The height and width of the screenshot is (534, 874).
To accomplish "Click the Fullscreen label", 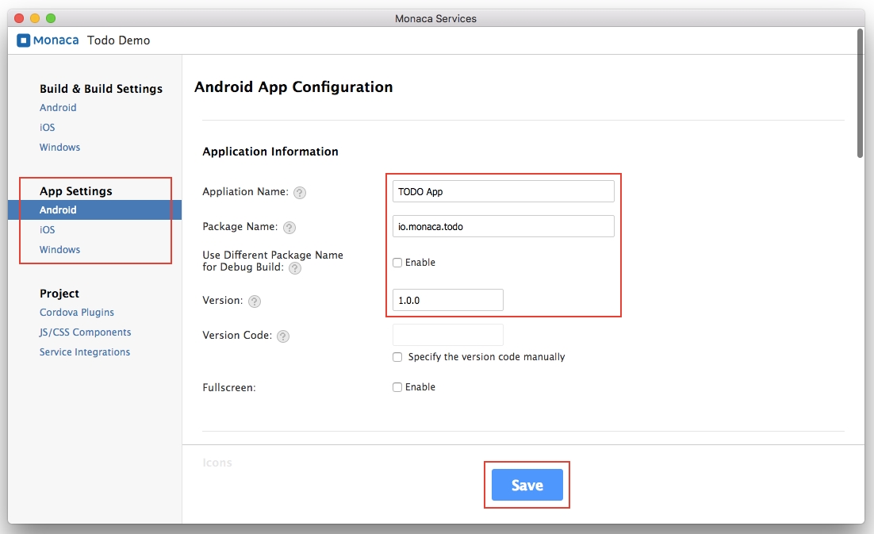I will pos(229,387).
